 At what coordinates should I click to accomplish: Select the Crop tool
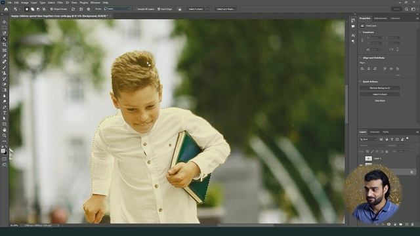pos(5,45)
